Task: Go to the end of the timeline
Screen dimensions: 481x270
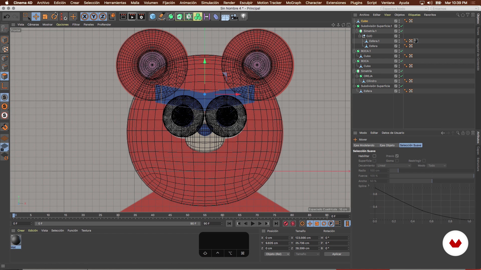Action: point(276,224)
